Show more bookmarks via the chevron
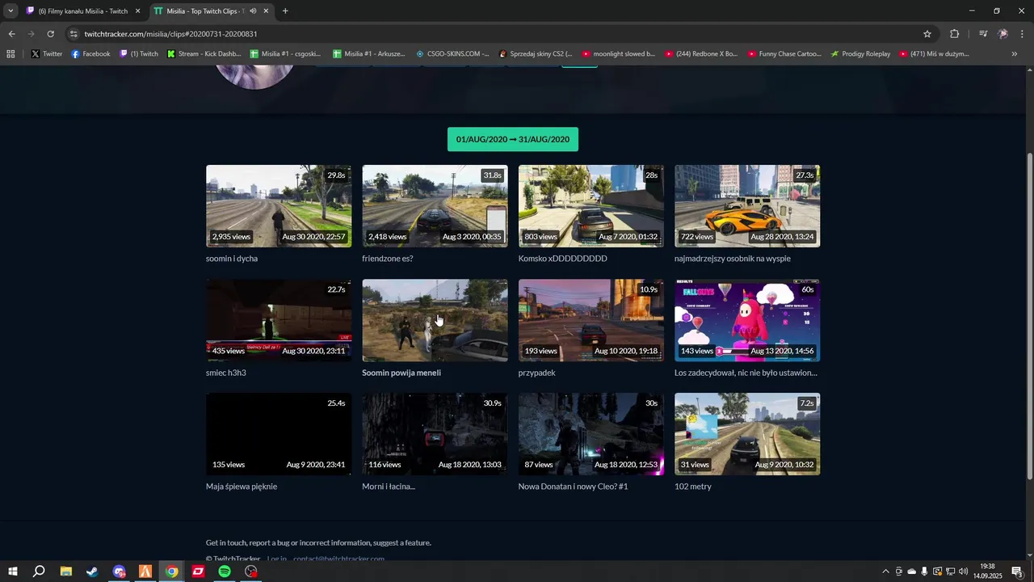1034x582 pixels. coord(1015,54)
